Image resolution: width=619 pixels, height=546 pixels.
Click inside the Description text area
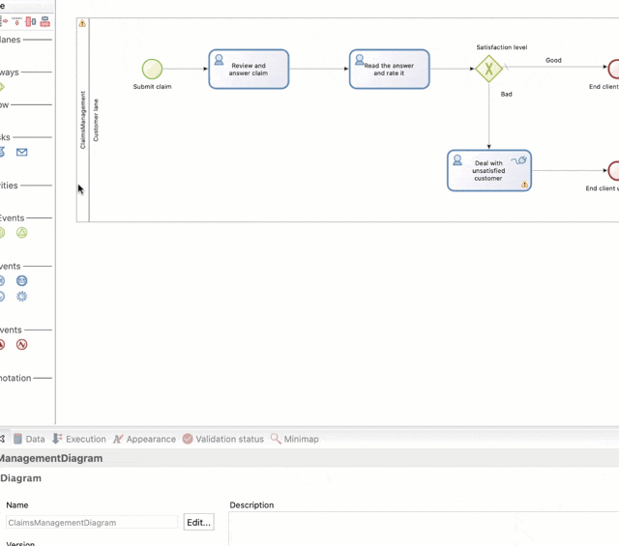[x=424, y=530]
